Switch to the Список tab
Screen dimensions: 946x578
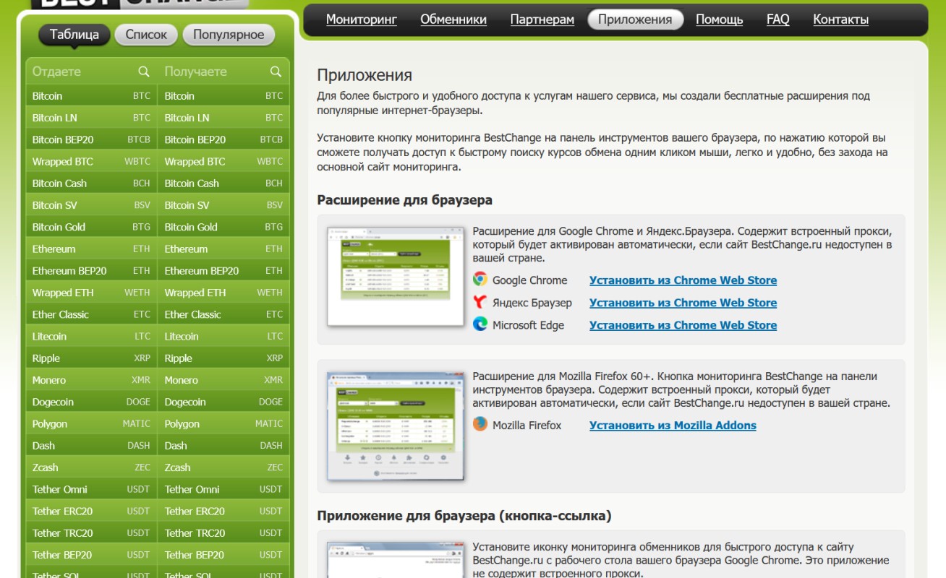(146, 34)
